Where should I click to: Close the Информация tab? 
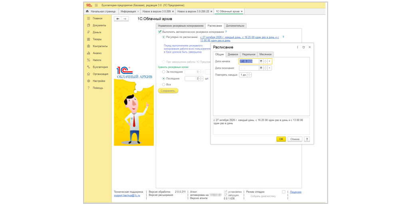(138, 12)
